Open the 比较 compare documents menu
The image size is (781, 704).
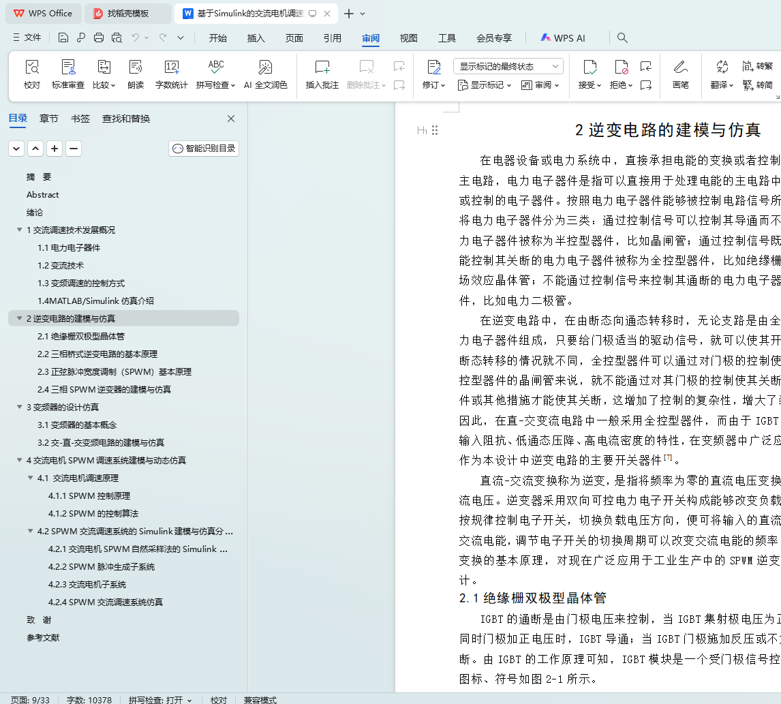click(104, 74)
